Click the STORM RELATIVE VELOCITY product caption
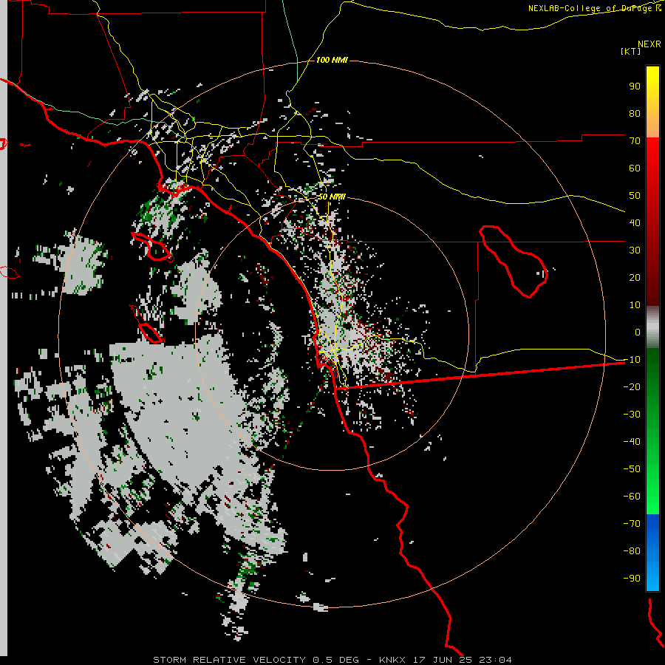The width and height of the screenshot is (665, 665). tap(229, 660)
